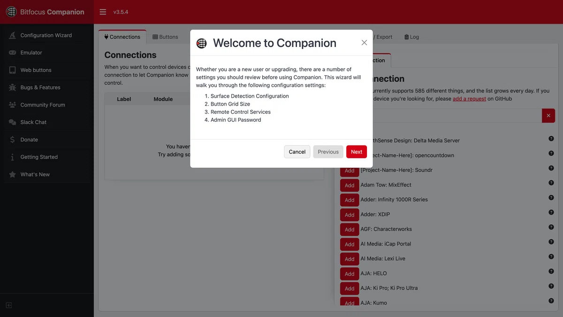
Task: Add the AGF: Characterworks module
Action: 350,229
